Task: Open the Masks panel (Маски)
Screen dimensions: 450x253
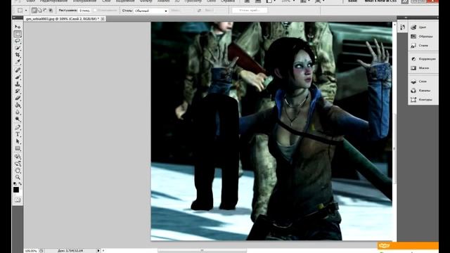Action: click(x=423, y=68)
